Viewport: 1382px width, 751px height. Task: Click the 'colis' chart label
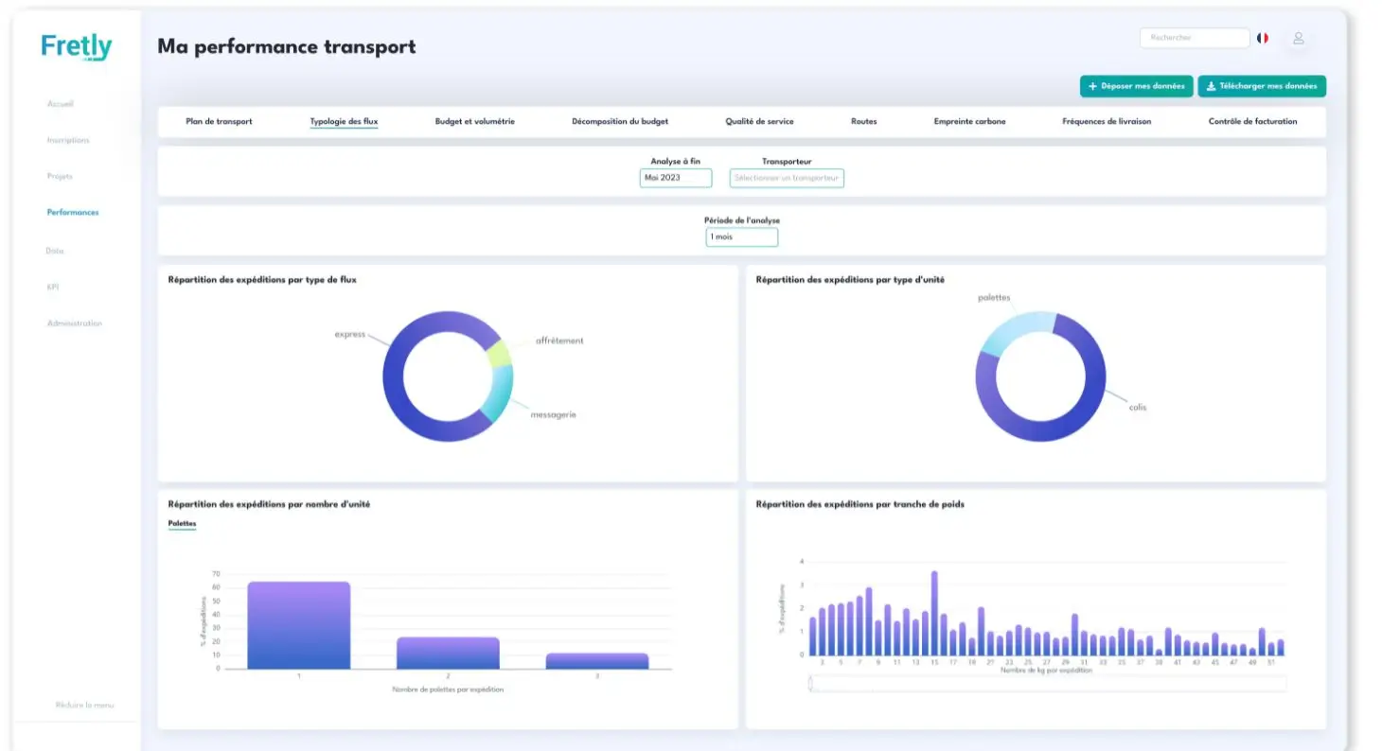coord(1137,408)
